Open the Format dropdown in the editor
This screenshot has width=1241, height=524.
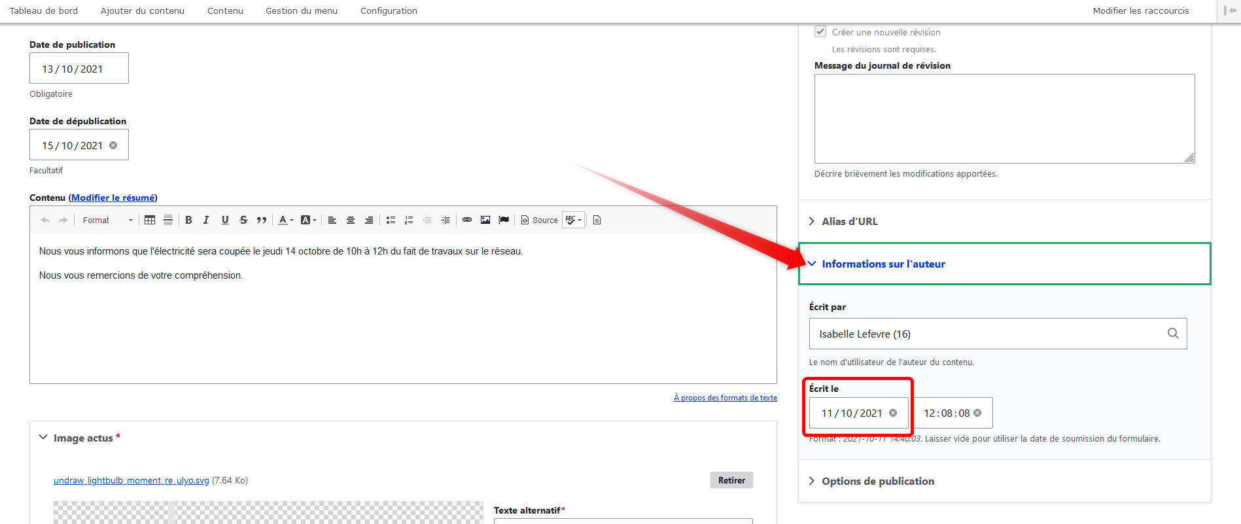(x=107, y=220)
